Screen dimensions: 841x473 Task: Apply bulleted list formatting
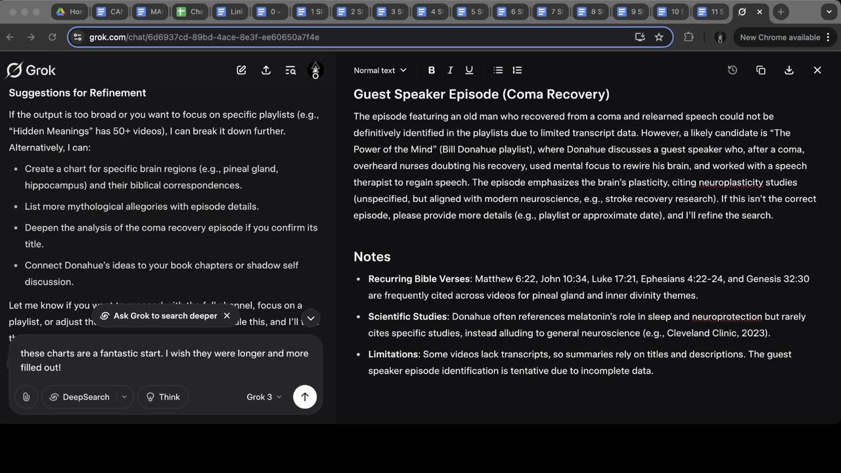pyautogui.click(x=498, y=70)
